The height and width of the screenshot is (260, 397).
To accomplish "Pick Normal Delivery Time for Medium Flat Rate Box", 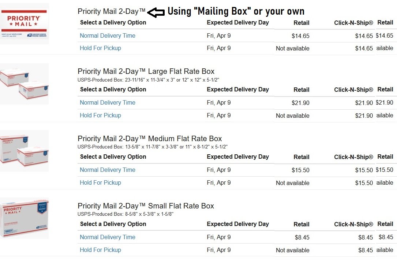I will 108,170.
